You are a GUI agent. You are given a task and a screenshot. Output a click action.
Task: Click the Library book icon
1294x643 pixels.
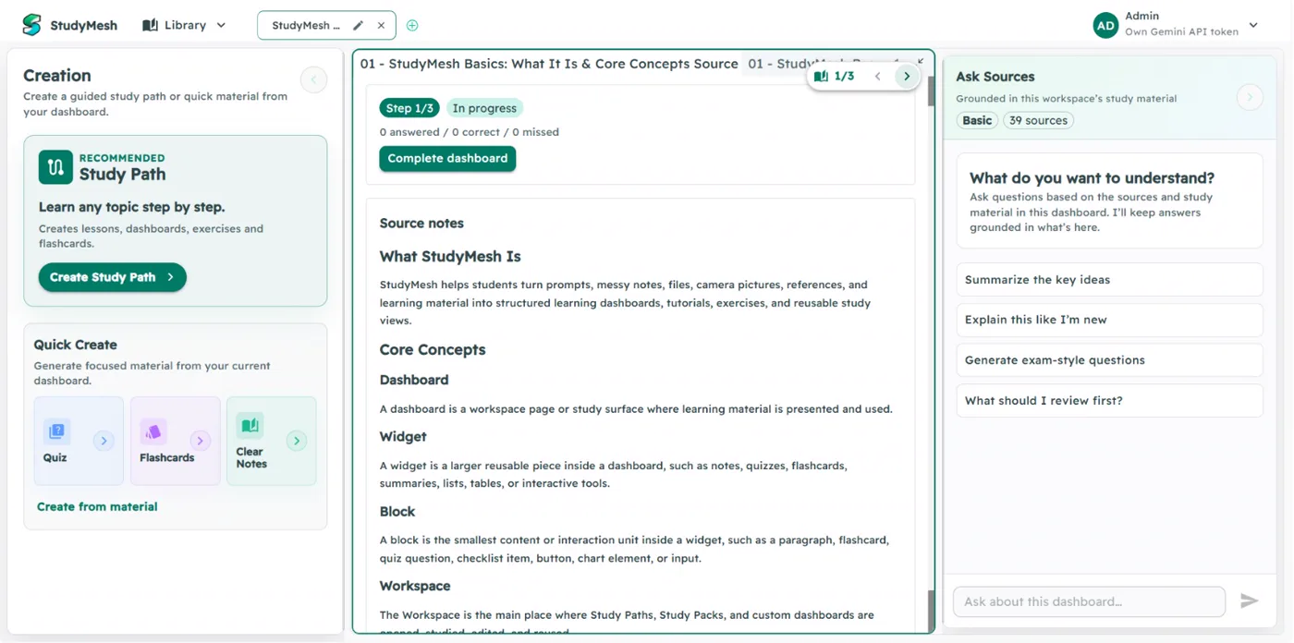[150, 25]
